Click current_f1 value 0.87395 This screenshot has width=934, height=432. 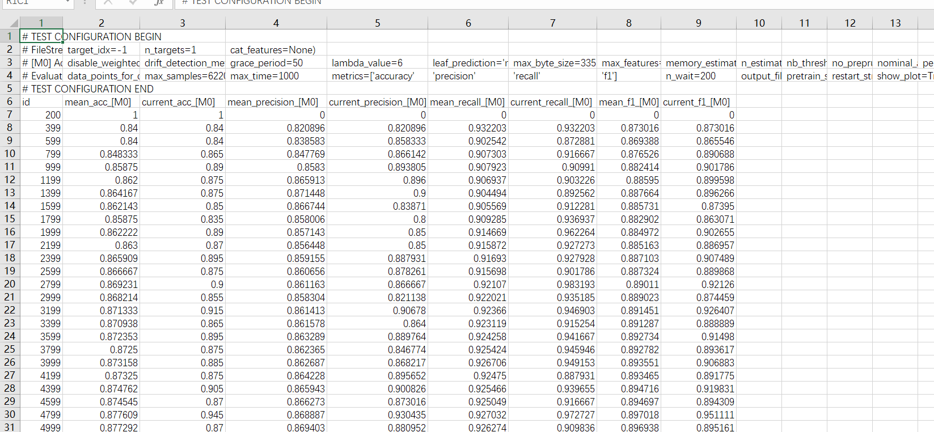point(698,206)
